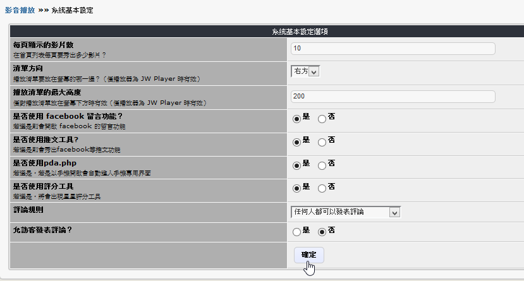Select 否 for 是否使用推文工具
524x281 pixels.
322,142
